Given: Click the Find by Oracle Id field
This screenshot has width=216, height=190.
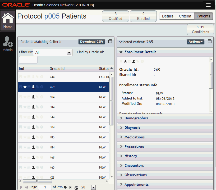Looking at the screenshot, I should 28,60.
